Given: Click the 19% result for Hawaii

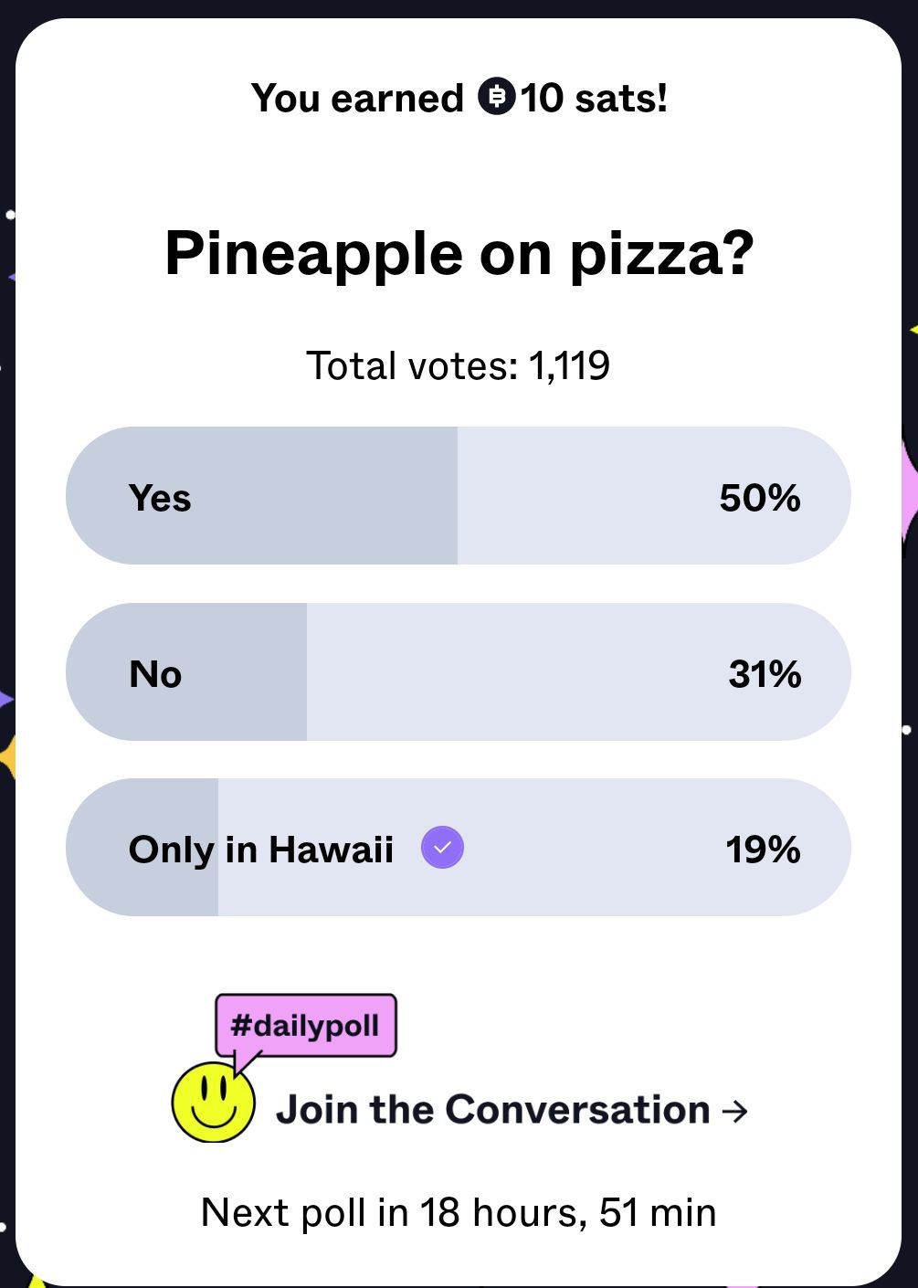Looking at the screenshot, I should 763,850.
